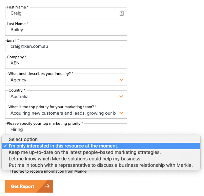
Task: Click the Company field containing XEN
Action: pos(66,63)
